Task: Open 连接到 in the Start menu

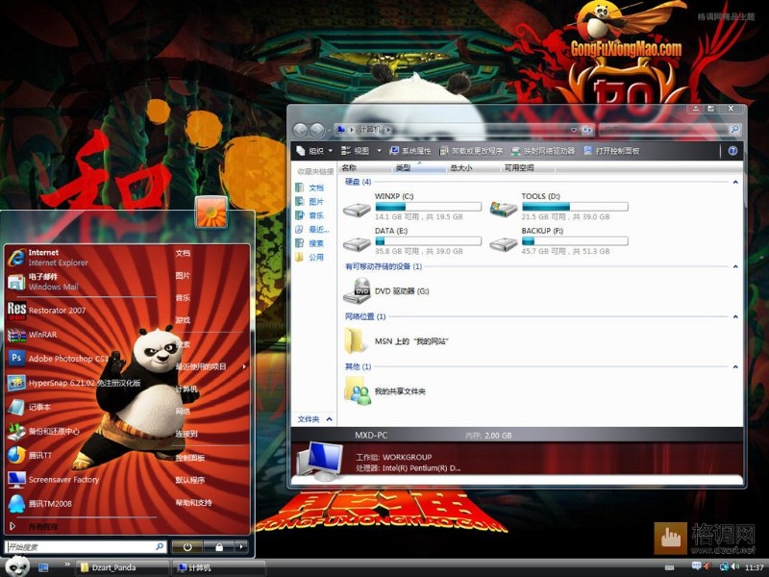Action: (186, 434)
